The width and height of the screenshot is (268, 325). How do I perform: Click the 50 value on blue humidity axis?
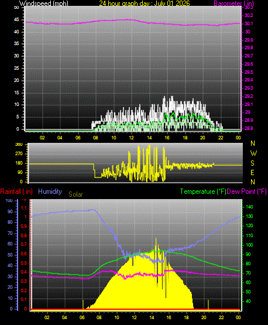coord(10,255)
